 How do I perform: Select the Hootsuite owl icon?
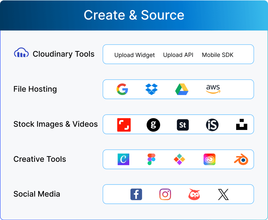[x=194, y=194]
